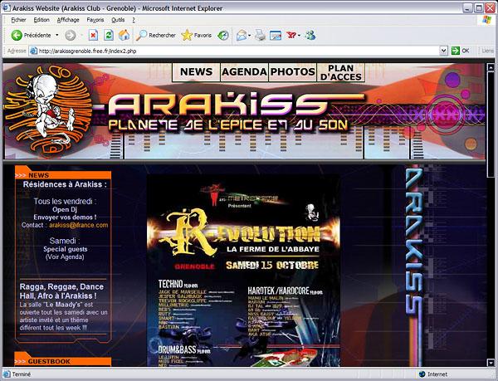The image size is (498, 381).
Task: Open the Favoris menu in the menu bar
Action: pyautogui.click(x=95, y=20)
